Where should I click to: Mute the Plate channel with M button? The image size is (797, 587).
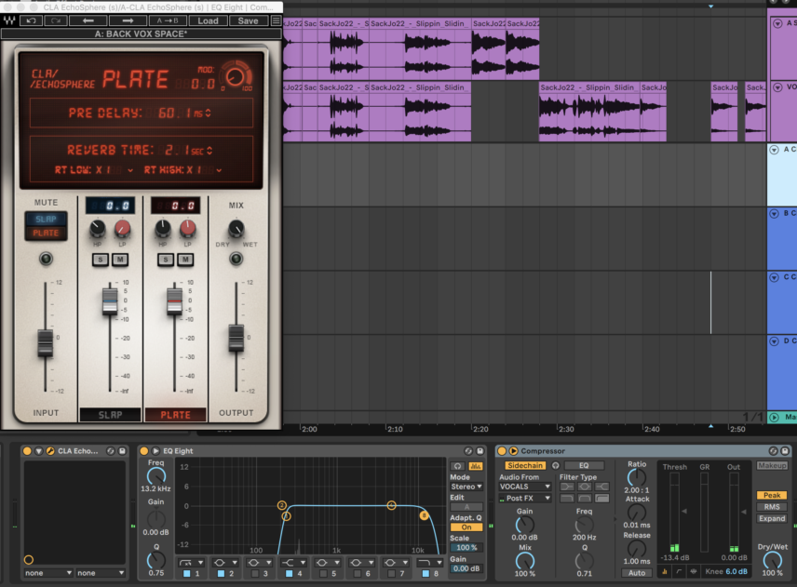click(185, 260)
